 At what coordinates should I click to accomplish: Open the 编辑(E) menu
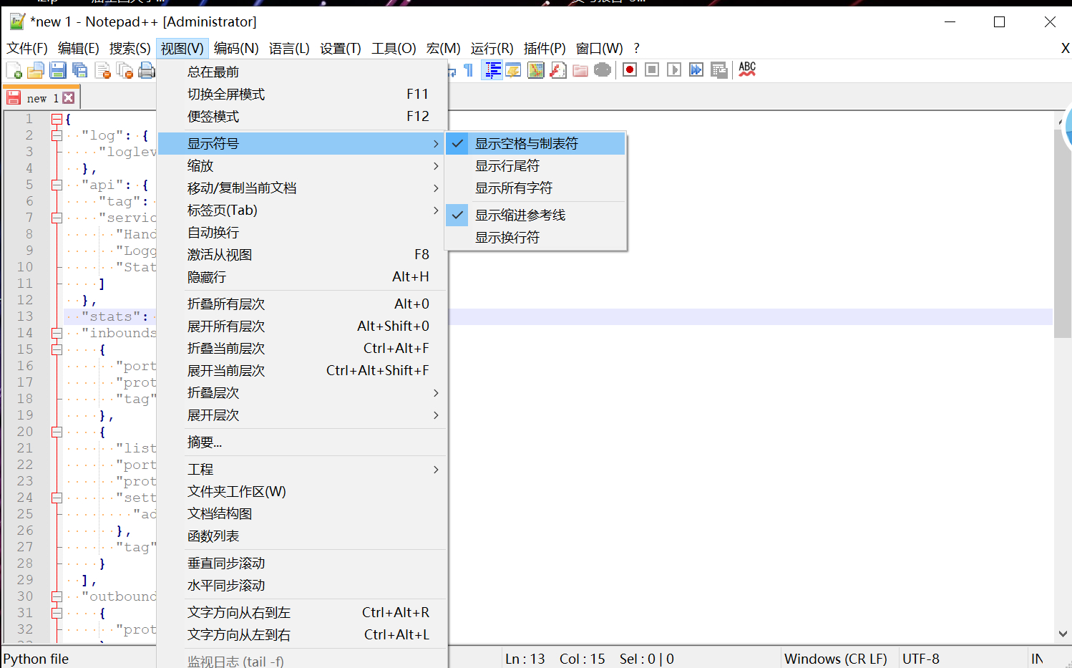[79, 48]
